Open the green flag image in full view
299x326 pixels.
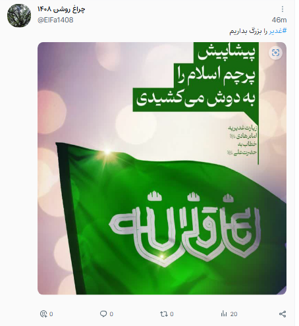162,168
